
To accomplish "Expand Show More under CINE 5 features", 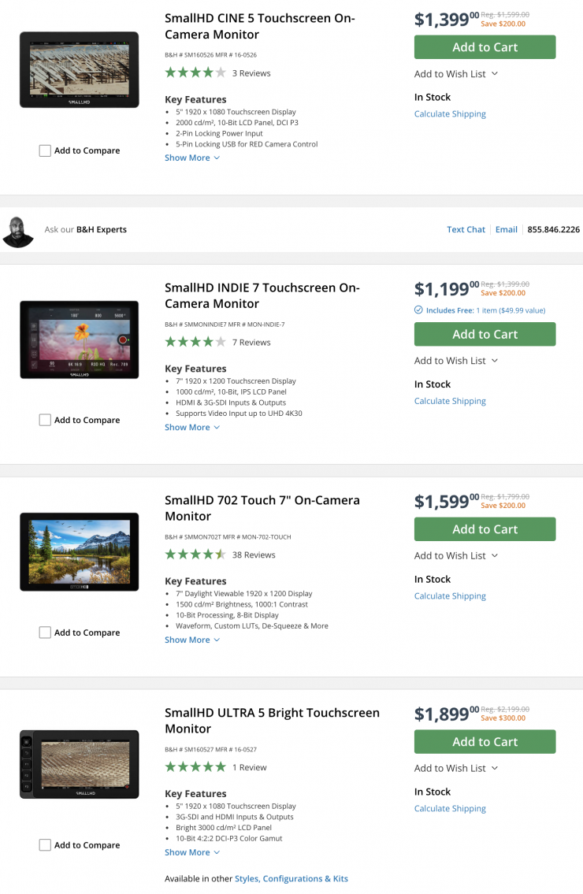I will tap(191, 158).
